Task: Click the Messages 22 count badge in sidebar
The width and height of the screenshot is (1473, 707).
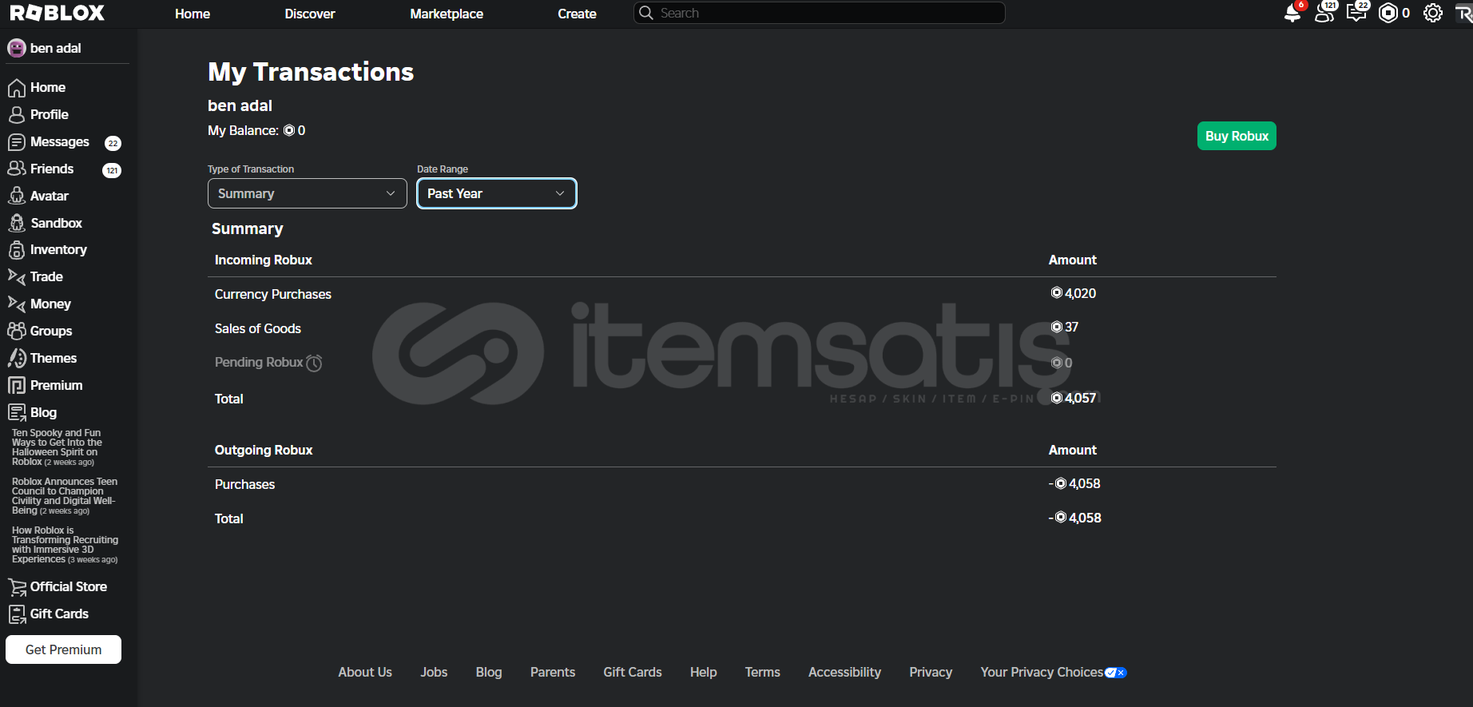Action: click(x=113, y=143)
